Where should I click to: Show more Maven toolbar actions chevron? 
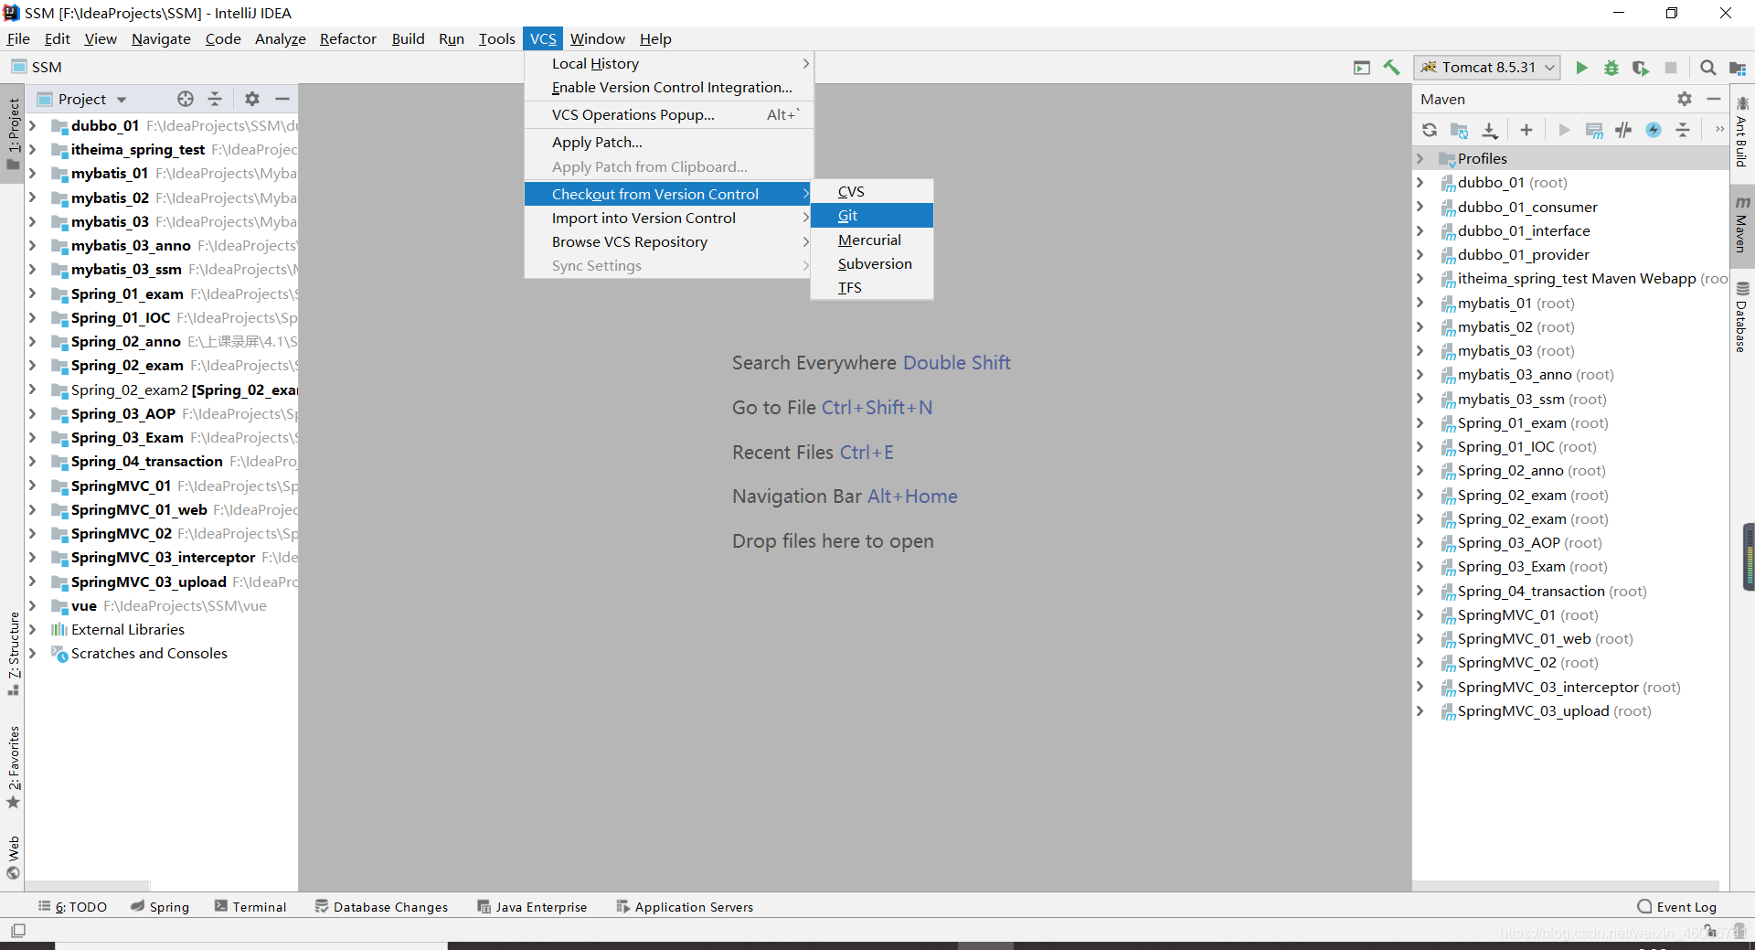1719,130
